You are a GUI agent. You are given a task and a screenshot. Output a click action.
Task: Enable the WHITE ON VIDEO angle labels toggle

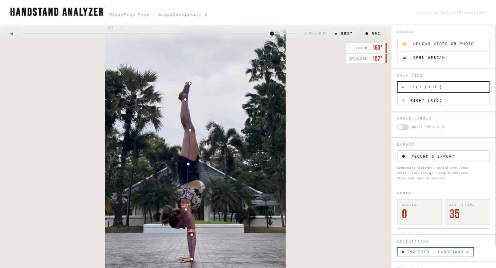point(403,127)
